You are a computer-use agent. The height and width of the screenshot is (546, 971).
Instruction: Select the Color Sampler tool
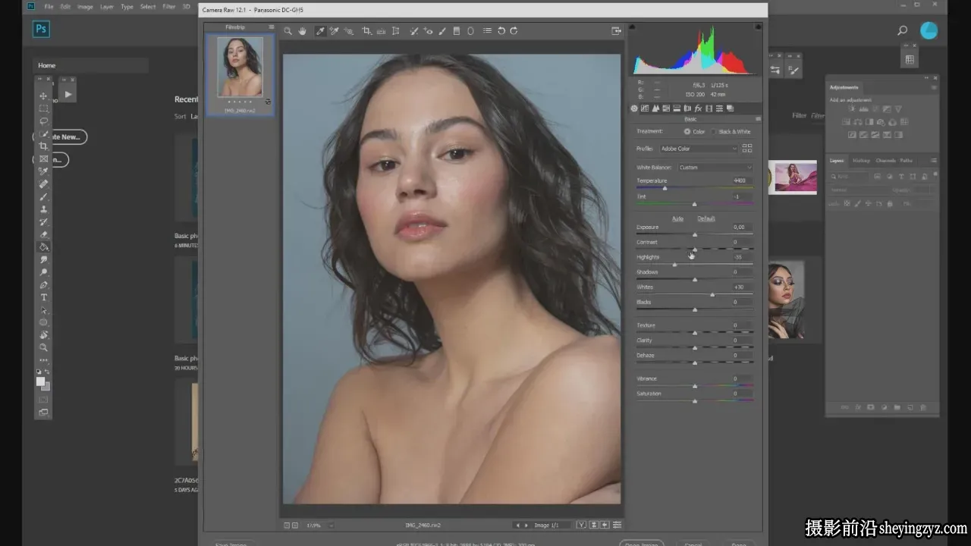pos(334,31)
